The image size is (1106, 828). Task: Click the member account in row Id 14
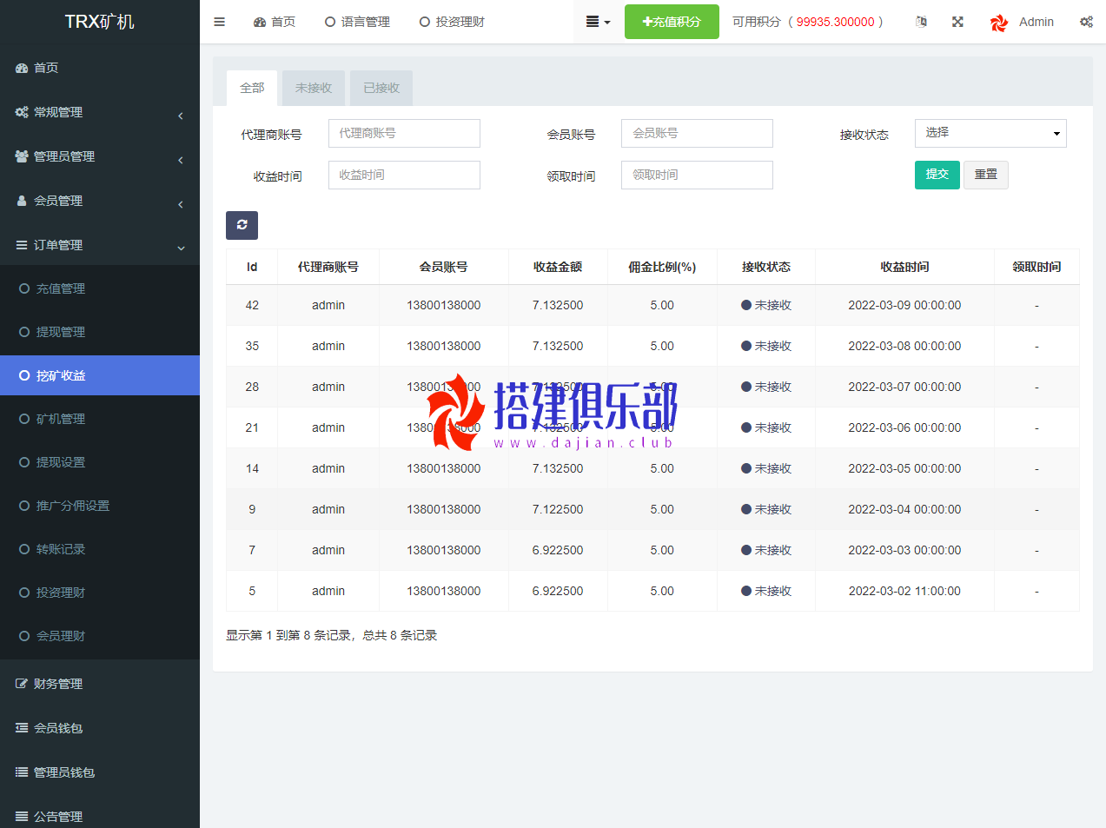point(444,468)
